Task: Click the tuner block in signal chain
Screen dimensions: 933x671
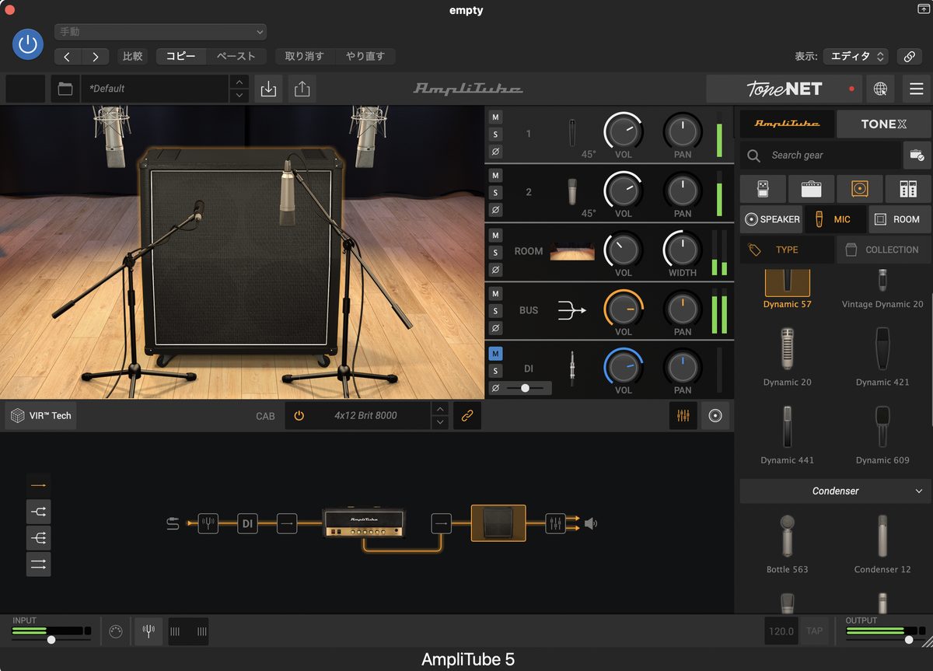Action: 208,523
